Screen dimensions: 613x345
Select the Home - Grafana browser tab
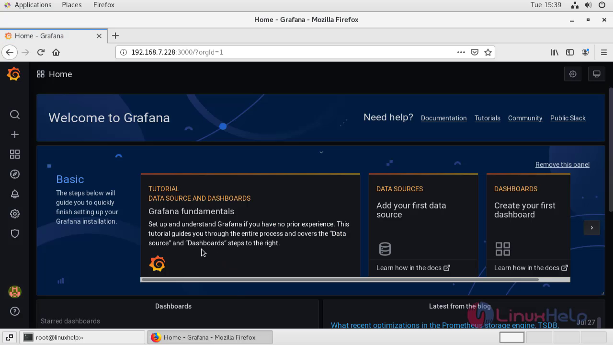(53, 36)
